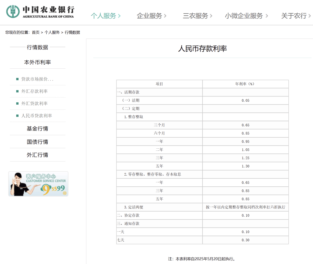
Task: Select the bullet icon next to 外汇贷款利率
Action: tap(17, 103)
